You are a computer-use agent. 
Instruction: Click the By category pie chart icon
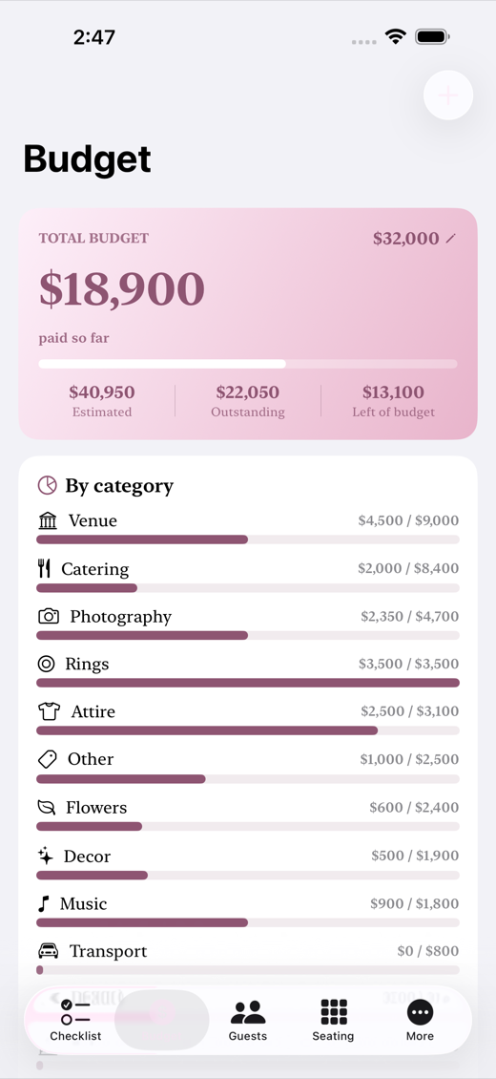pos(47,485)
